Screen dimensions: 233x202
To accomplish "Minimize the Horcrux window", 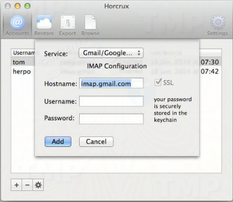I will (x=18, y=6).
